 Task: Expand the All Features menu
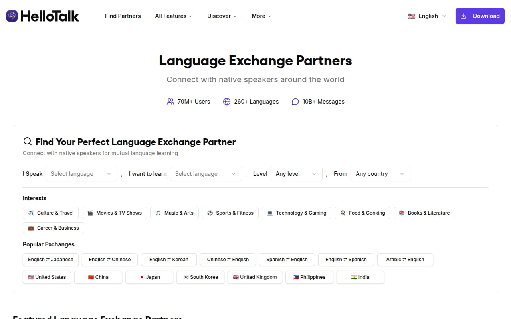(x=174, y=16)
